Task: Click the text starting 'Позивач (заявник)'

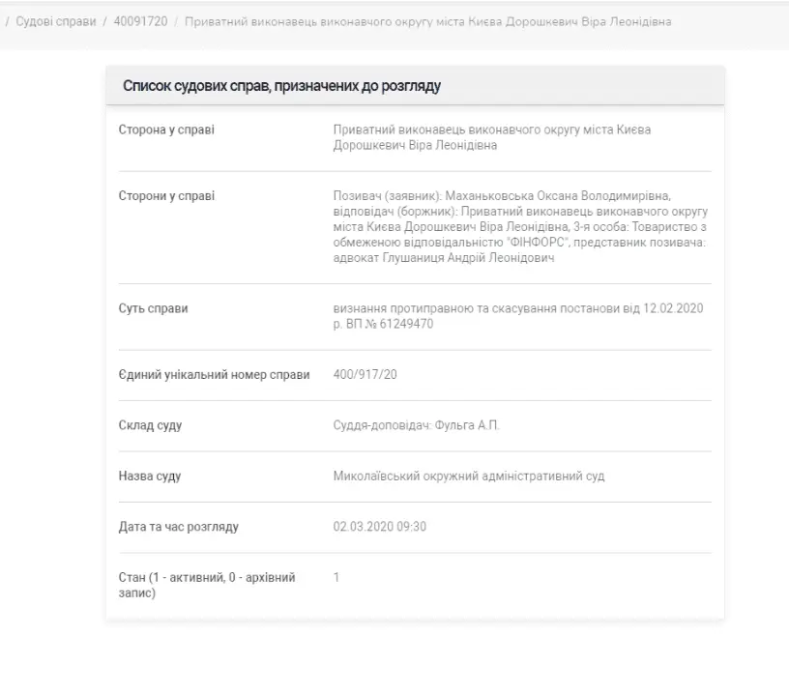Action: tap(520, 227)
